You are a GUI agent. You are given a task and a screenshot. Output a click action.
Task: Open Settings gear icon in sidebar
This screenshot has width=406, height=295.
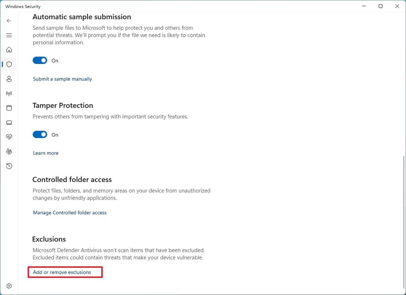pos(9,286)
